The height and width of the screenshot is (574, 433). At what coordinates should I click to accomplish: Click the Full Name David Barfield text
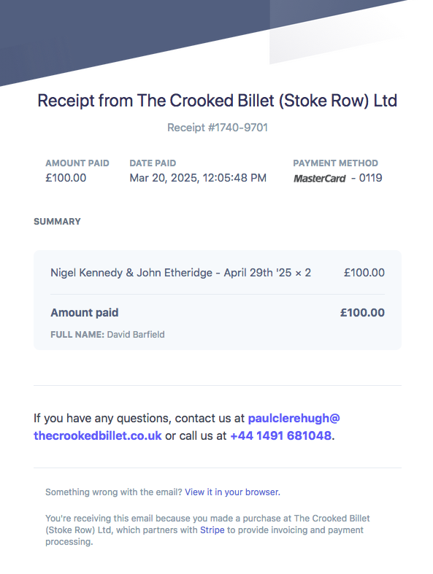(107, 335)
